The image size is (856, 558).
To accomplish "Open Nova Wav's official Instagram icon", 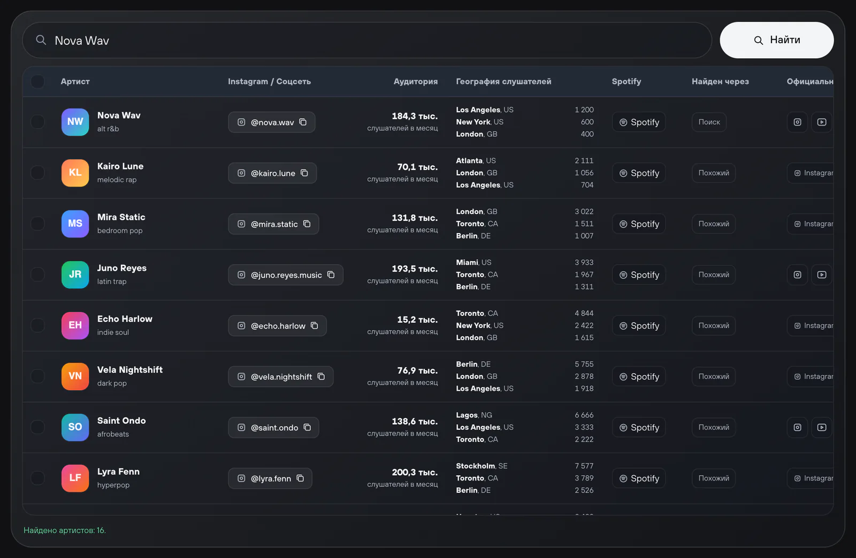I will click(x=797, y=122).
